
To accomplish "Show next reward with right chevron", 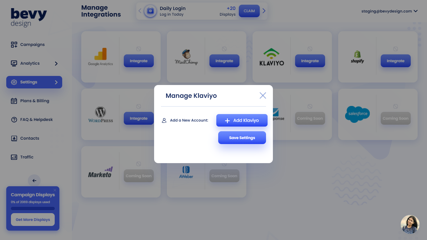I will (264, 11).
